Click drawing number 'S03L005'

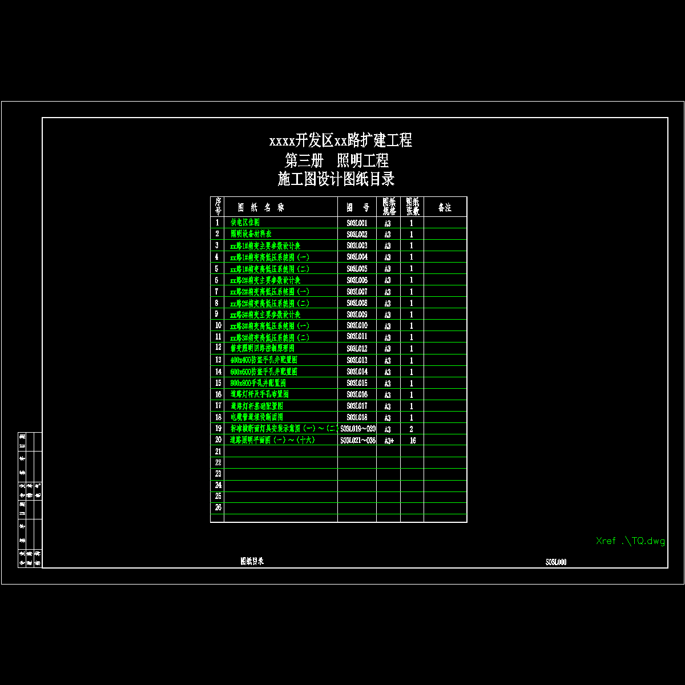point(357,269)
